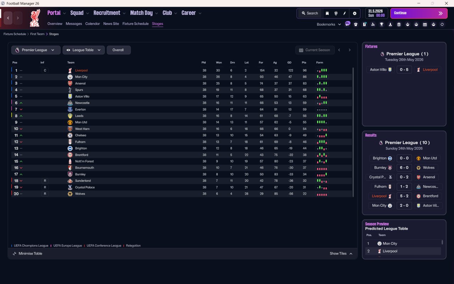
Task: Click the globe icon in the top toolbar
Action: pyautogui.click(x=336, y=13)
